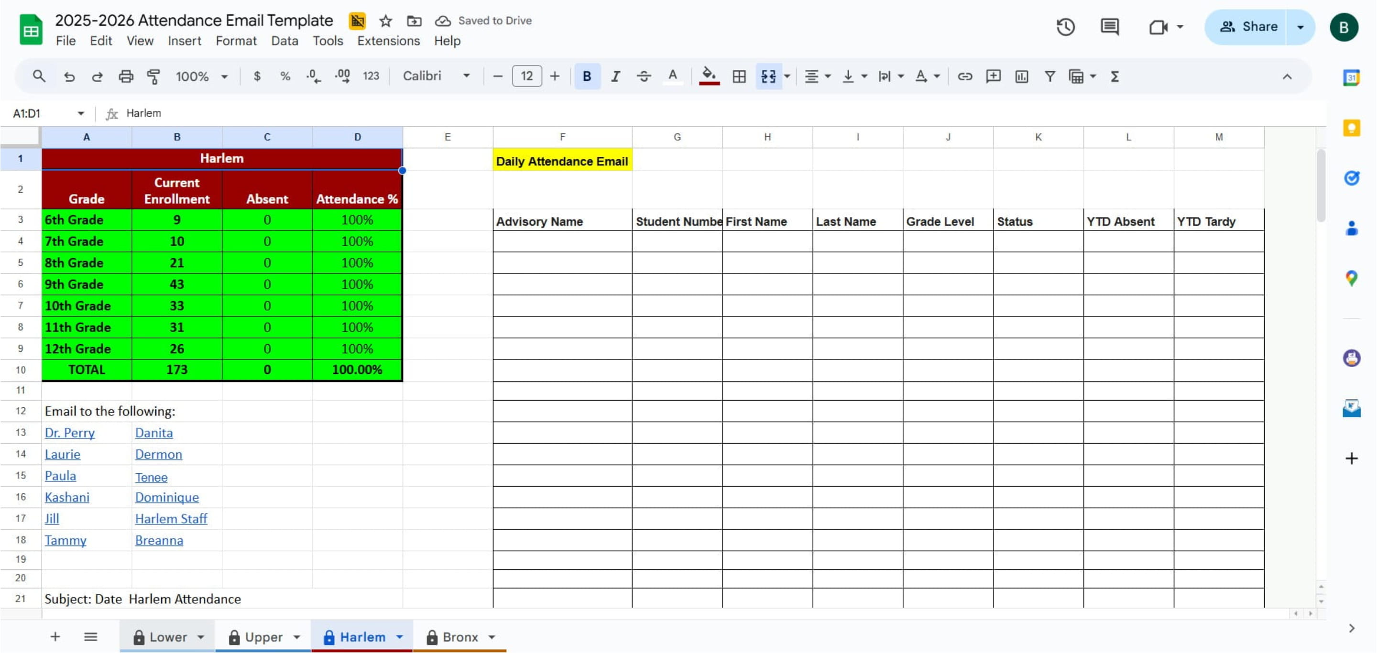
Task: Expand the merge type dropdown arrow
Action: 787,76
